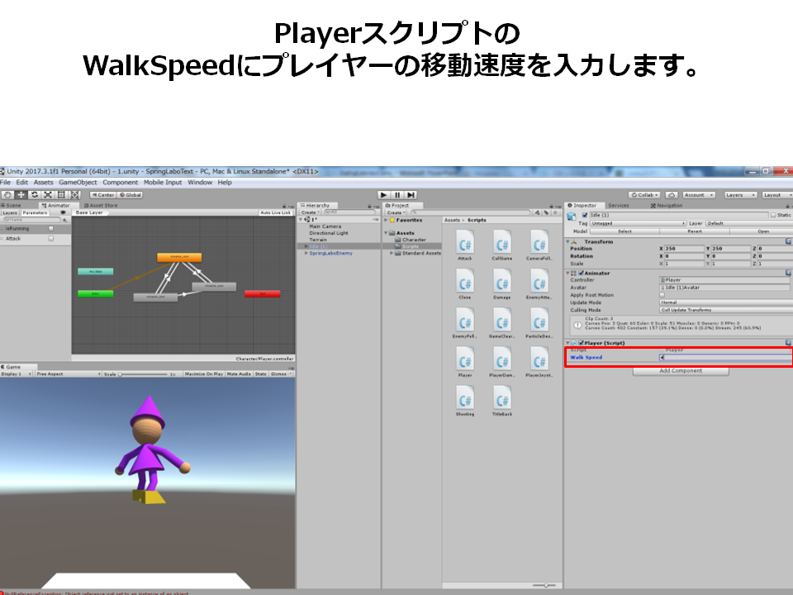Click the GameClear.. C# script icon
The width and height of the screenshot is (793, 595).
point(502,320)
